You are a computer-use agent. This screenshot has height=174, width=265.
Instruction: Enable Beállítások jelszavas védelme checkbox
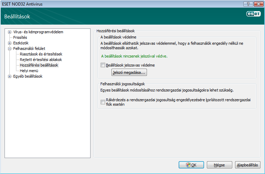pyautogui.click(x=103, y=65)
